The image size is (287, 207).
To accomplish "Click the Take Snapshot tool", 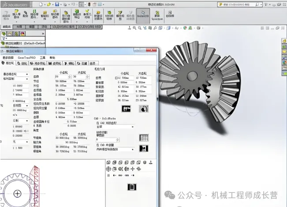I will click(x=170, y=14).
